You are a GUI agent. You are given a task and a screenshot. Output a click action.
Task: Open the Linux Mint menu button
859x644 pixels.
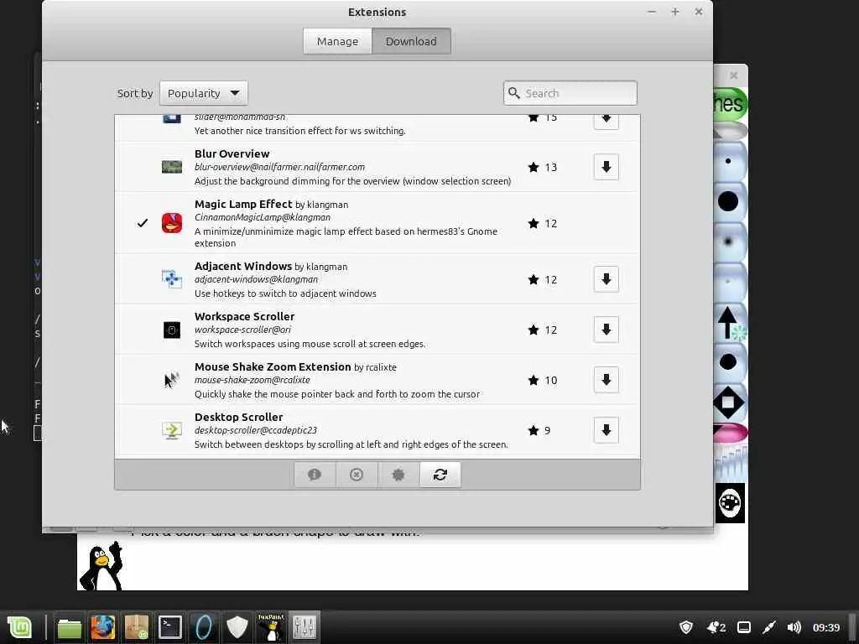coord(20,627)
